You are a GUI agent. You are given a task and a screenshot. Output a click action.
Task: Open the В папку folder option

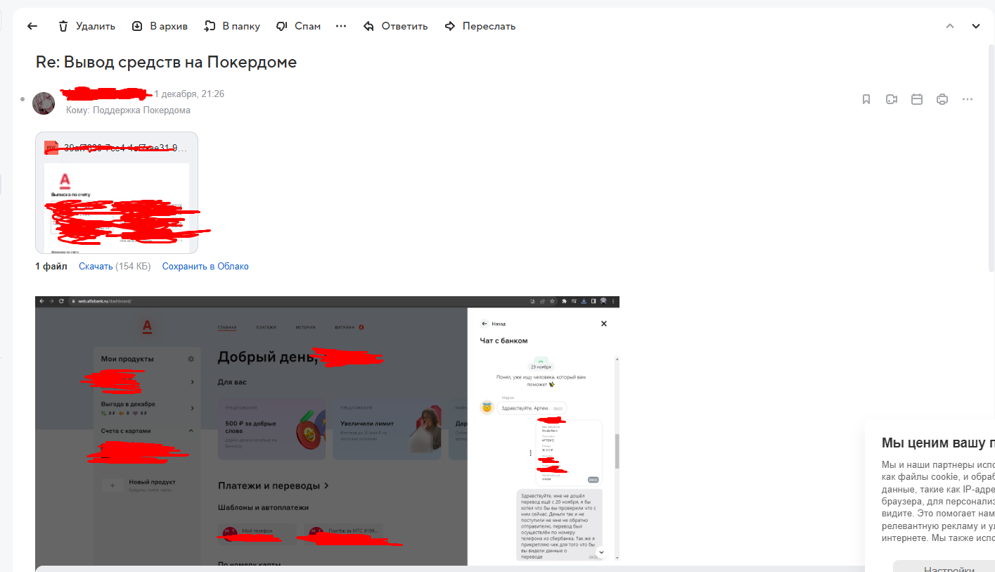[232, 26]
